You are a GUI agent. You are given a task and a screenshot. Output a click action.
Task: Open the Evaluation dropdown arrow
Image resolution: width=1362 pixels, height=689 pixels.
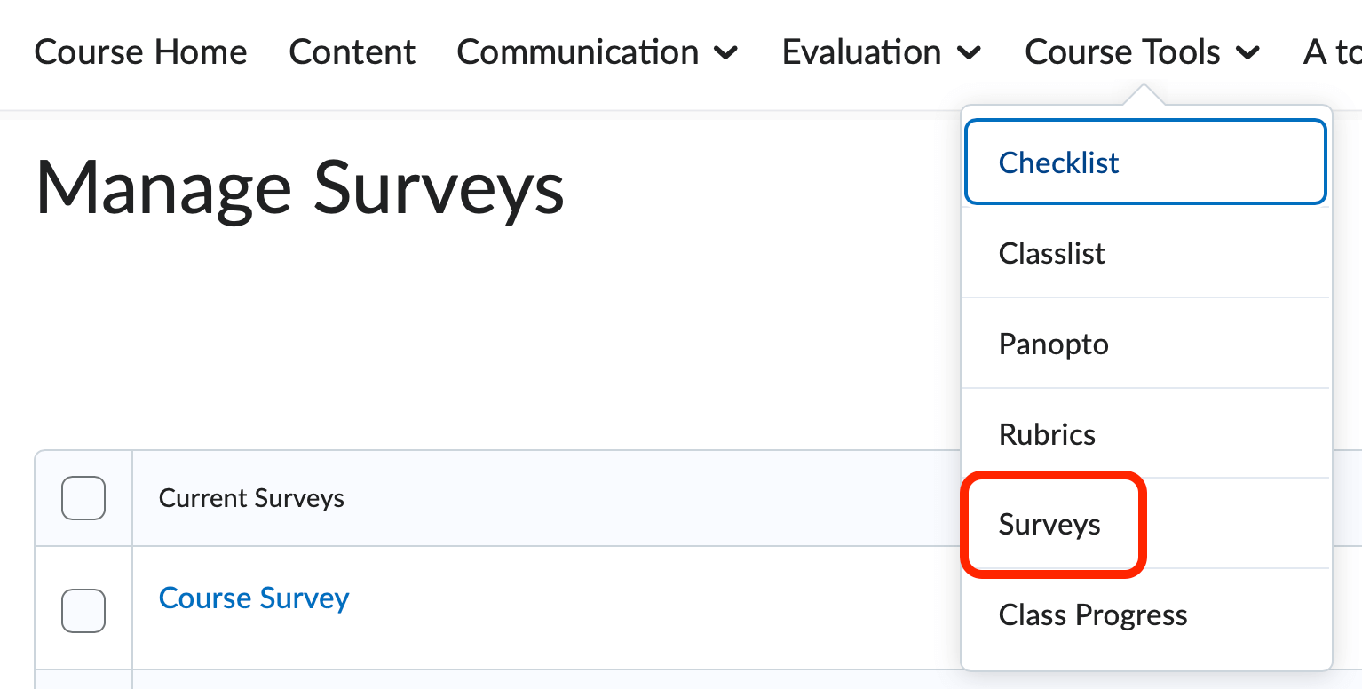point(970,53)
